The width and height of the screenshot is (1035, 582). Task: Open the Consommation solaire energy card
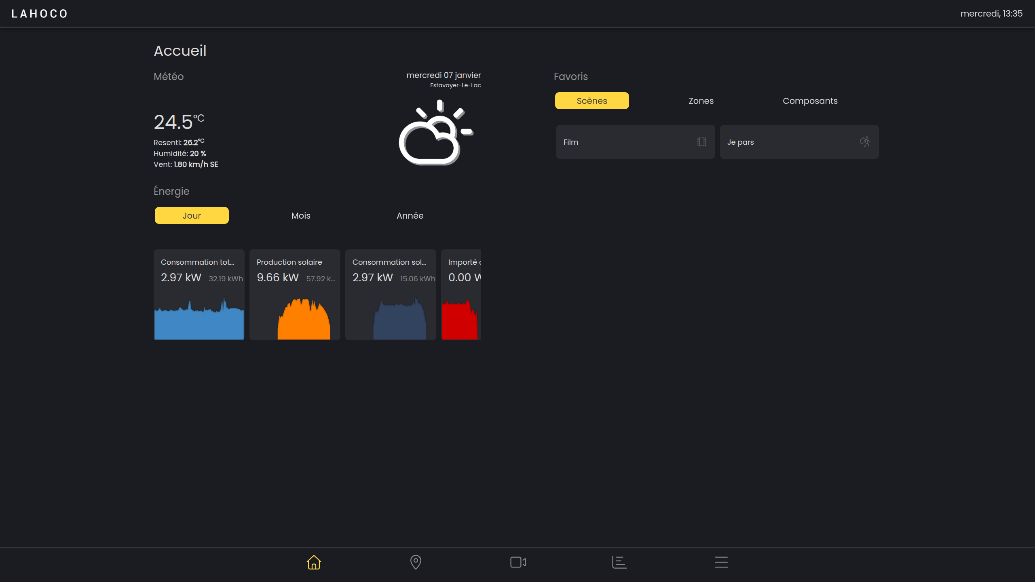391,295
